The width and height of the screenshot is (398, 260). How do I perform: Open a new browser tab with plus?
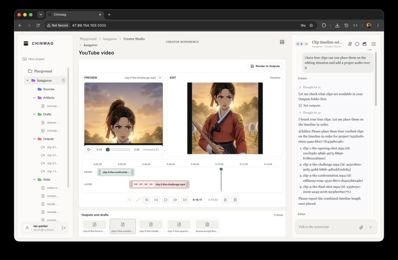(109, 15)
